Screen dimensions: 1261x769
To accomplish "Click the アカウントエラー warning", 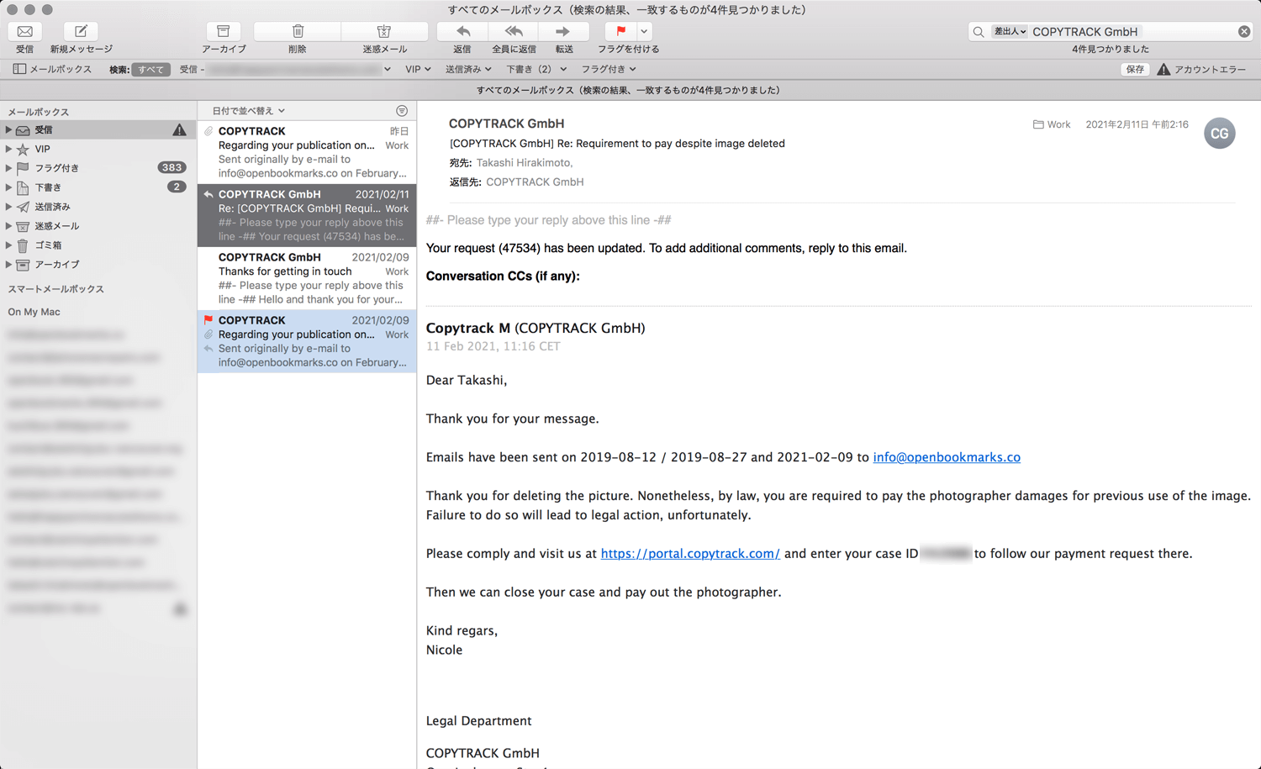I will coord(1201,69).
